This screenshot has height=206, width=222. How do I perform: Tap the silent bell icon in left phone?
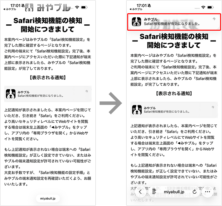click(x=23, y=5)
